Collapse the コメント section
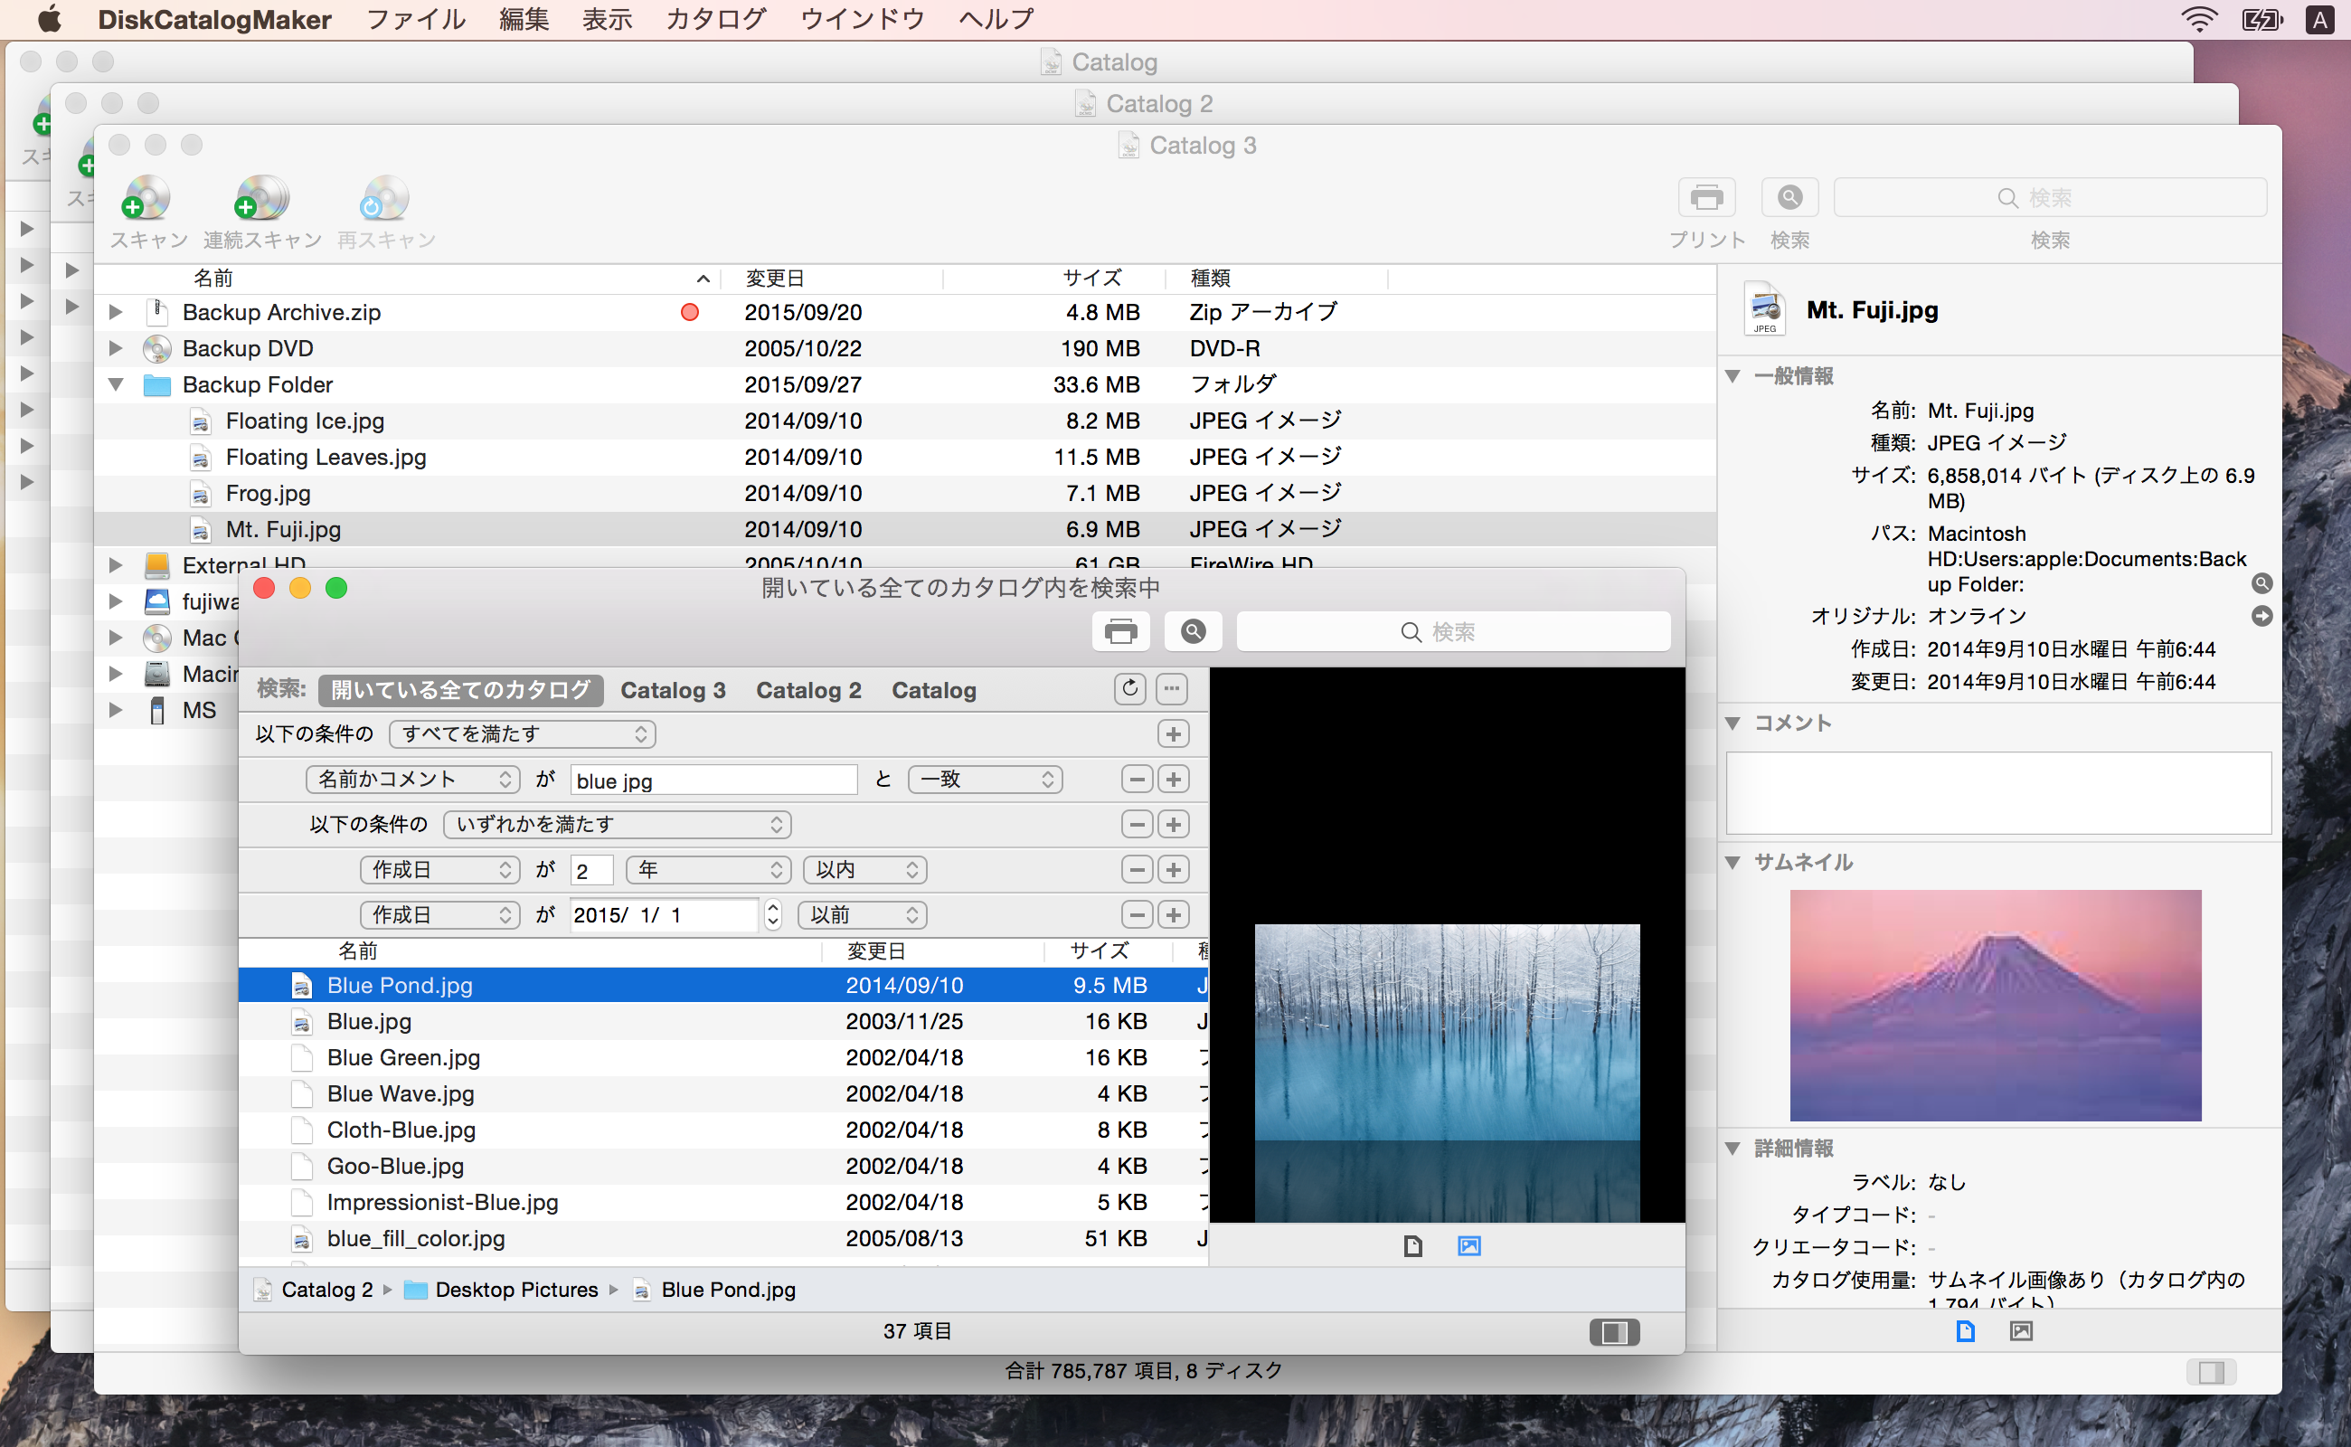Image resolution: width=2351 pixels, height=1447 pixels. (x=1733, y=723)
